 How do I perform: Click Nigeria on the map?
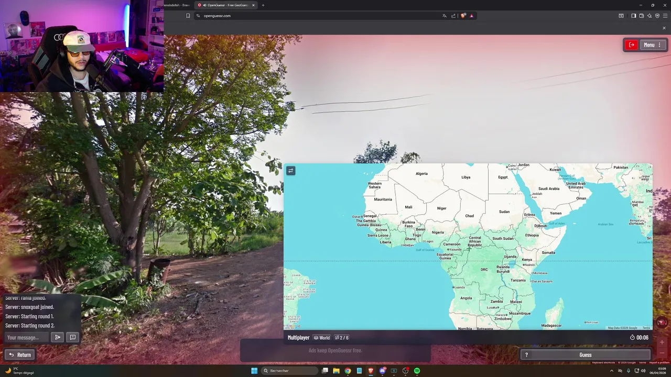point(438,232)
